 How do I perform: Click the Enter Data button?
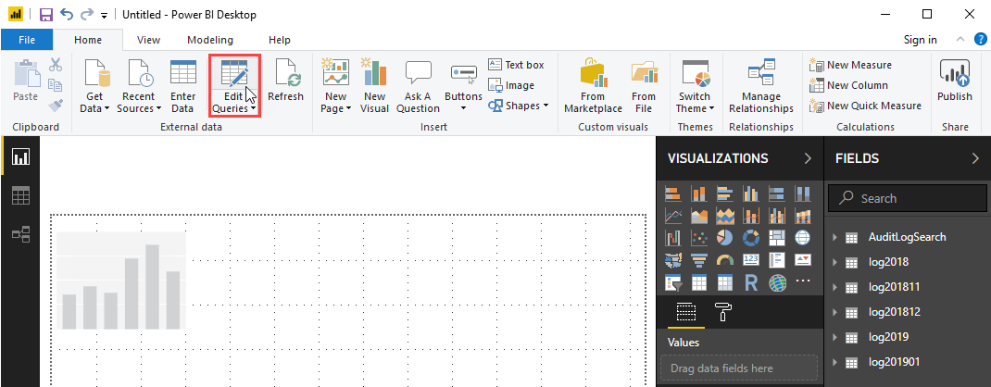pos(183,86)
